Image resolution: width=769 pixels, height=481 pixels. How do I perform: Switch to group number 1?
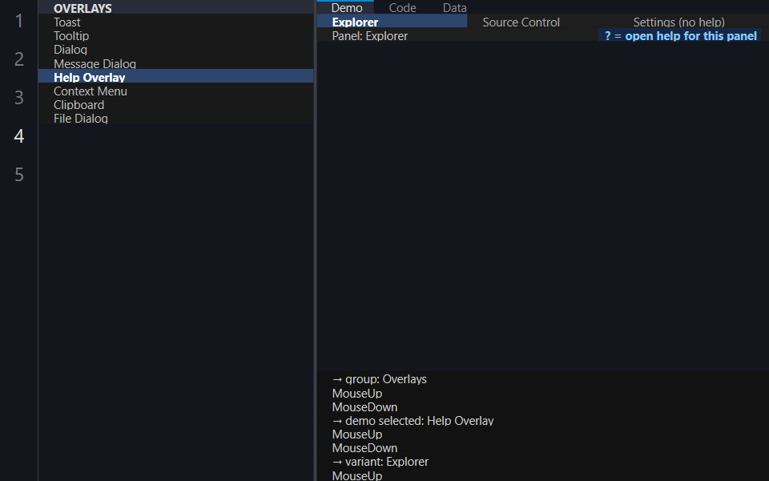coord(18,21)
